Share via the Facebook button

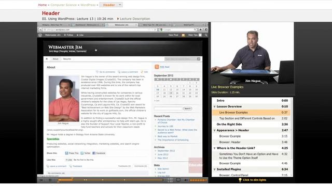tap(99, 153)
